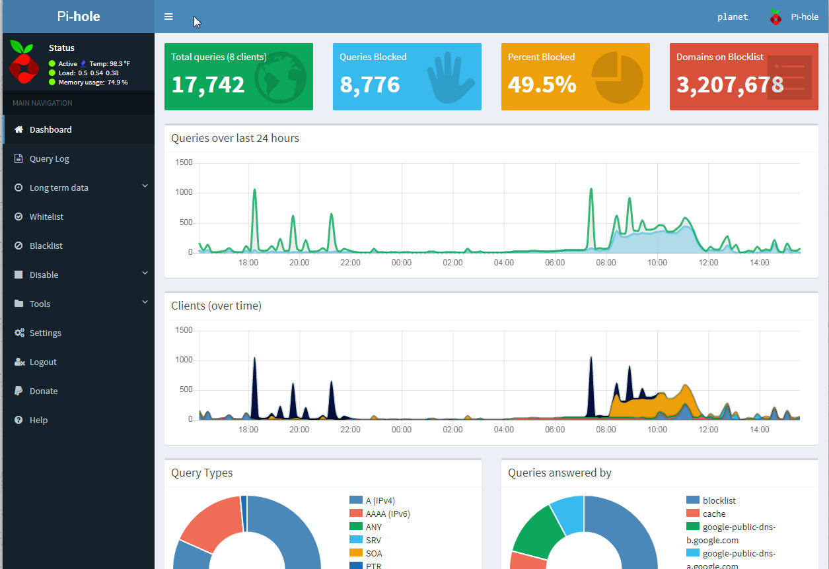Click the list icon on Domains on Blocklist card

point(789,77)
